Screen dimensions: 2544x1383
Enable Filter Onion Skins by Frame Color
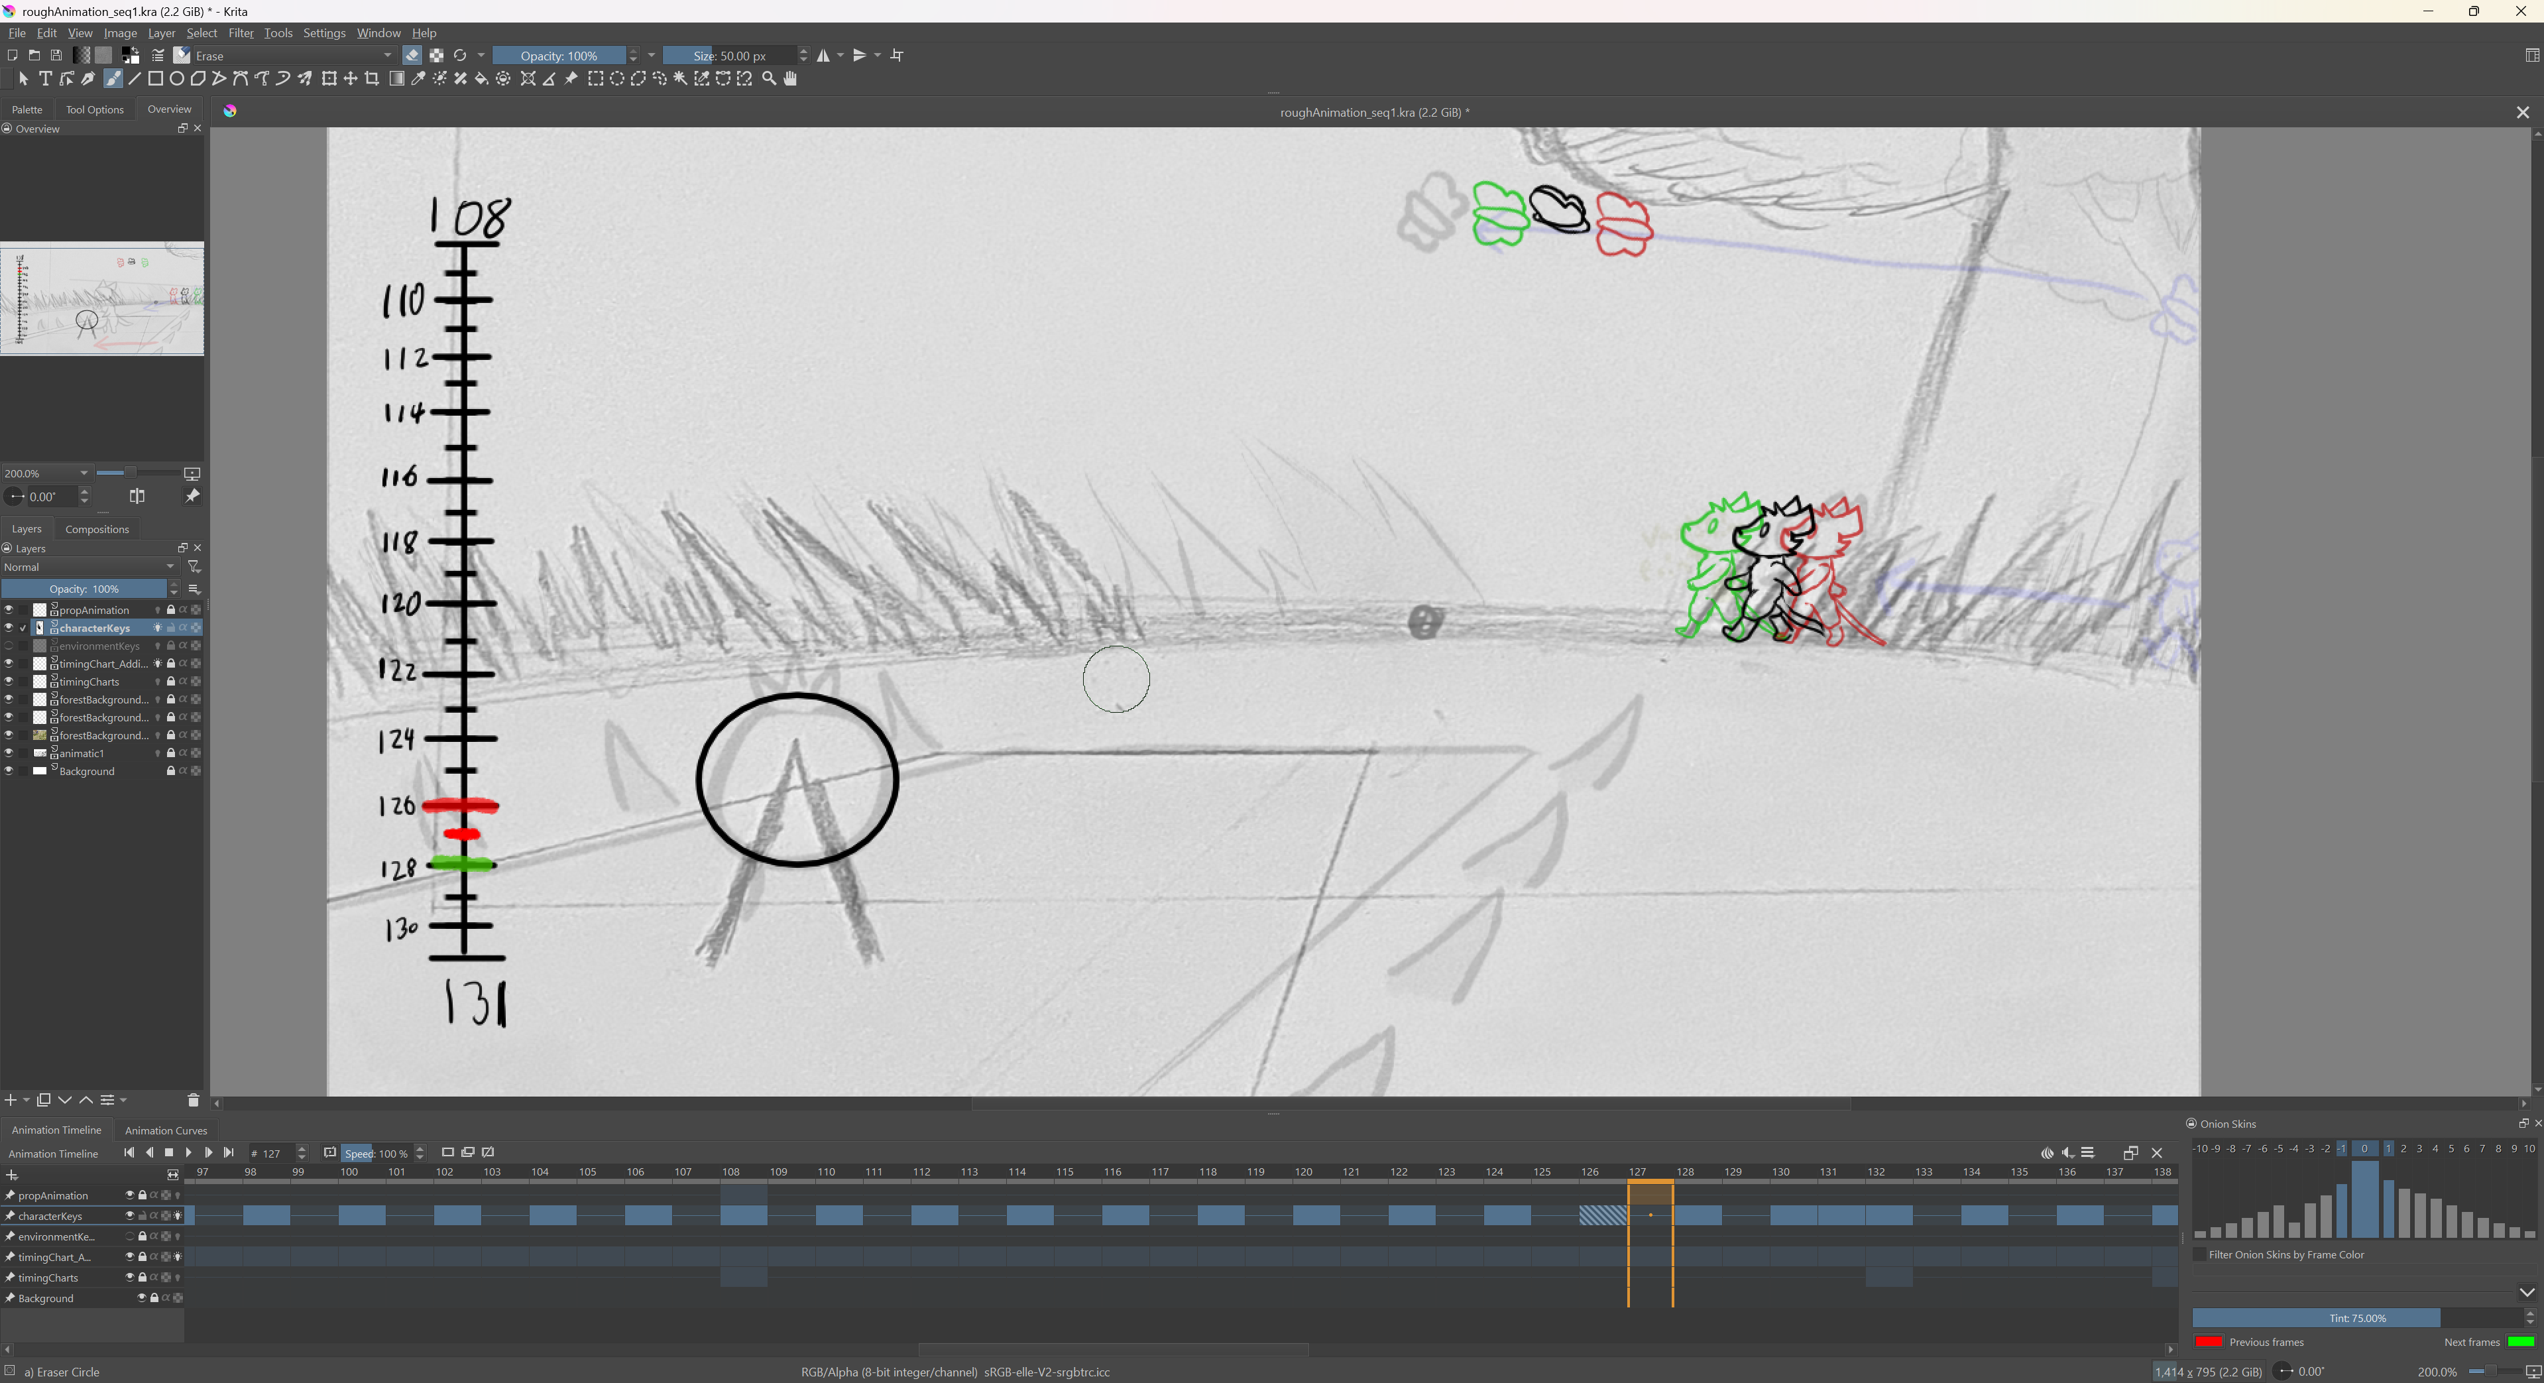(2199, 1254)
